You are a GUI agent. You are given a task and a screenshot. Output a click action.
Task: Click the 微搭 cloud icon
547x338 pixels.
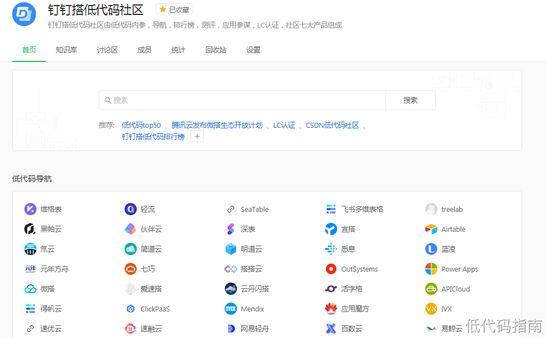[30, 289]
